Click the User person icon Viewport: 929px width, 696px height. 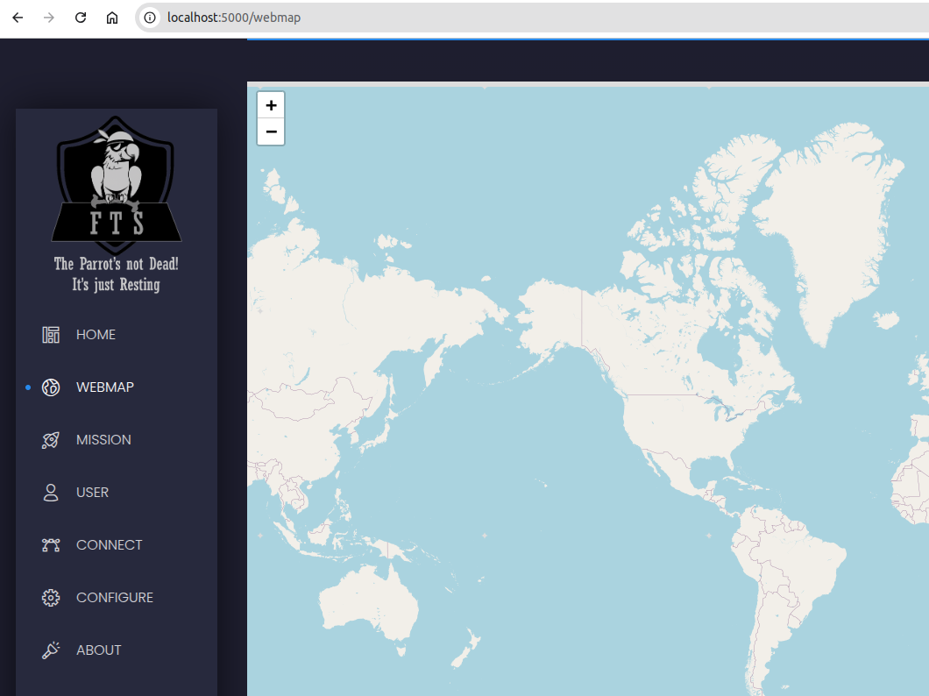click(51, 493)
